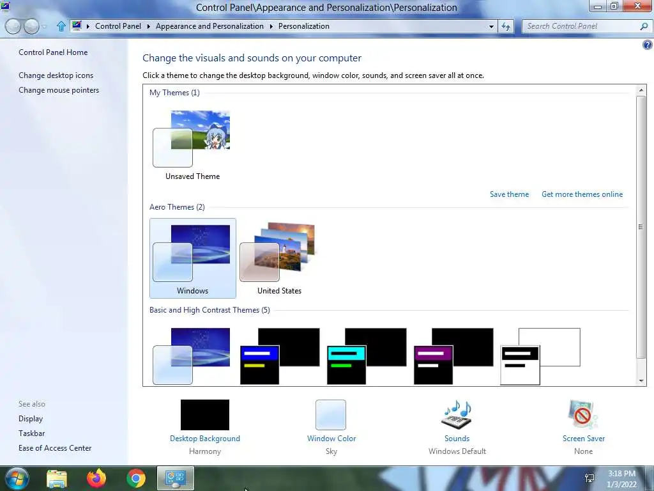This screenshot has height=491, width=654.
Task: Open the Screen Saver link
Action: pos(584,439)
